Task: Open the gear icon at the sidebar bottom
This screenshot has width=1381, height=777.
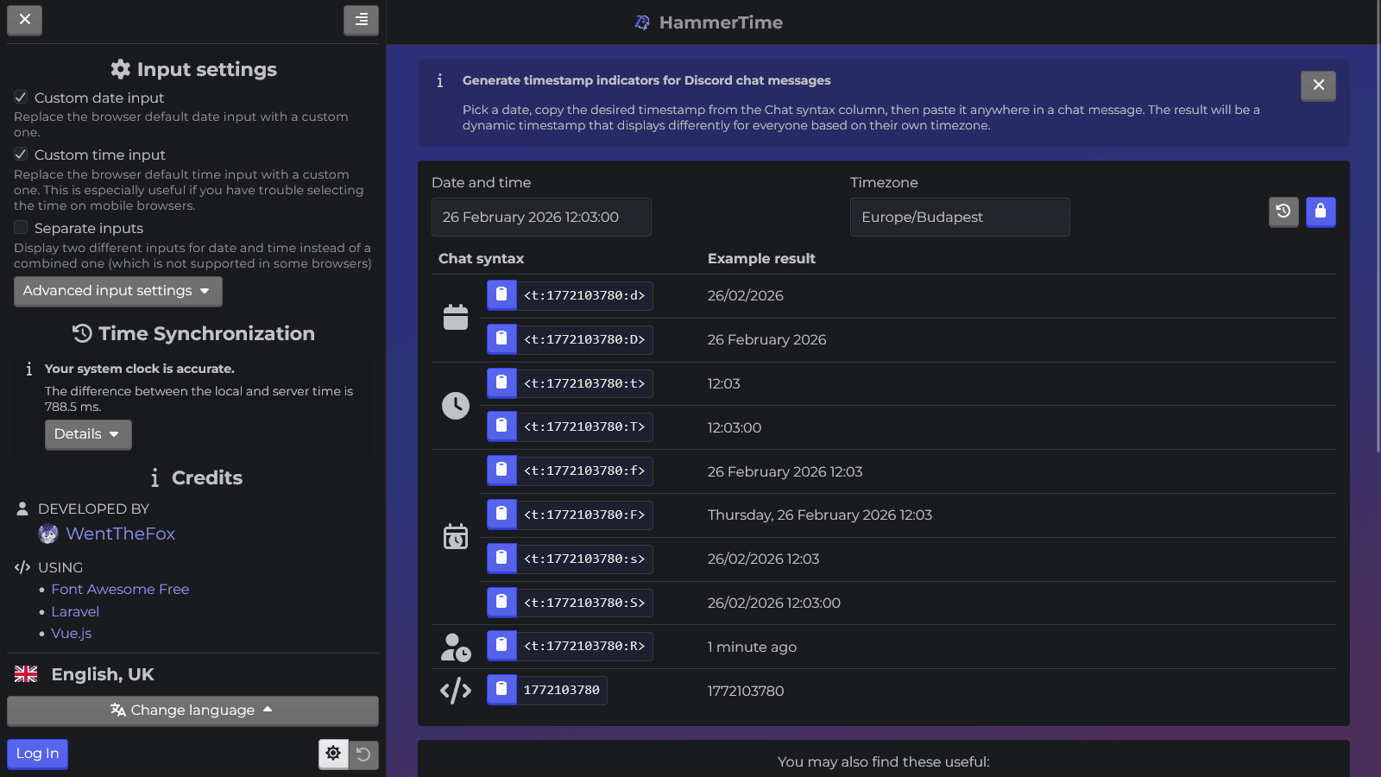Action: coord(333,754)
